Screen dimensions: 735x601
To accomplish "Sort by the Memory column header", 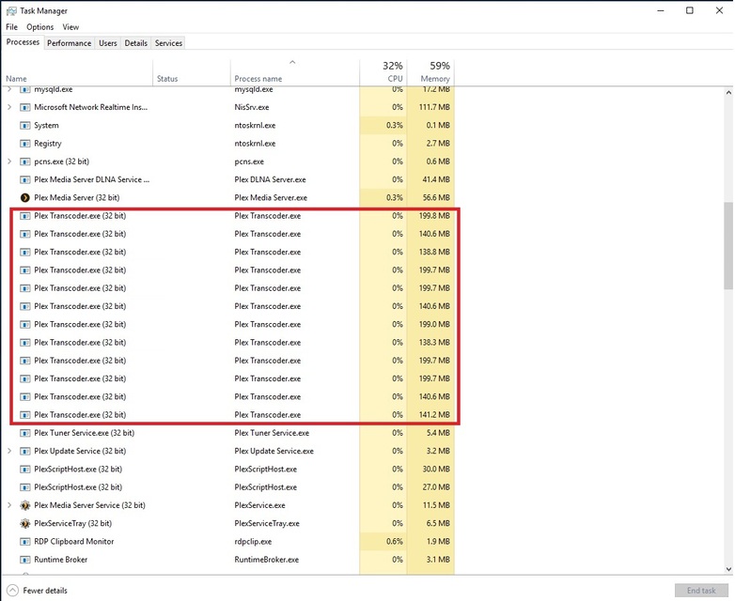I will (430, 72).
